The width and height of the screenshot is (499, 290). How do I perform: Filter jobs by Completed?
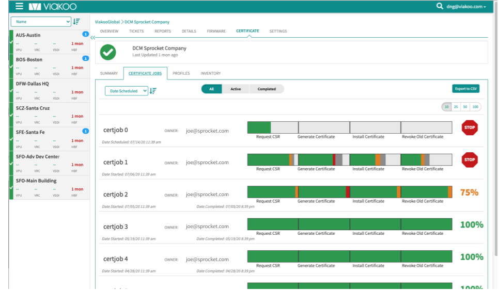(267, 89)
